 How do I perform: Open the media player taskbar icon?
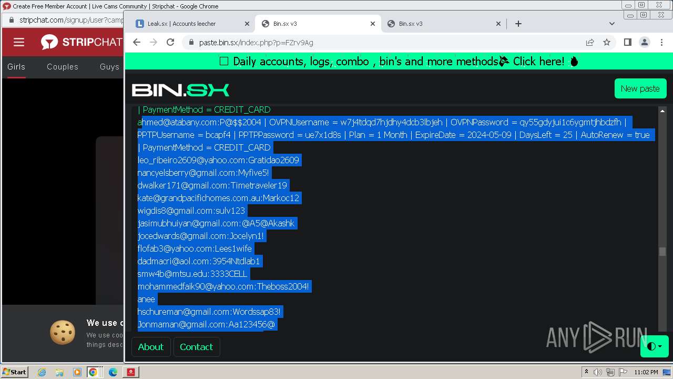[x=77, y=372]
